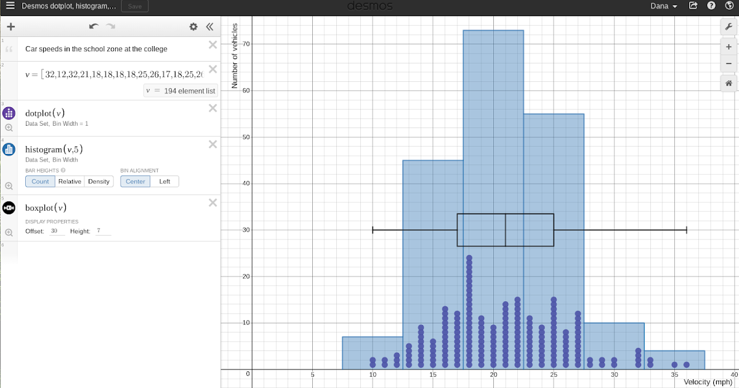Select the boxplot style icon in expression 5
This screenshot has height=388, width=739.
[x=9, y=208]
